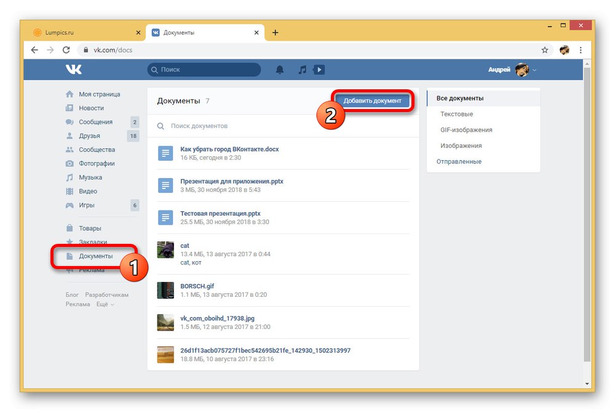Select Все документы filter

(483, 98)
